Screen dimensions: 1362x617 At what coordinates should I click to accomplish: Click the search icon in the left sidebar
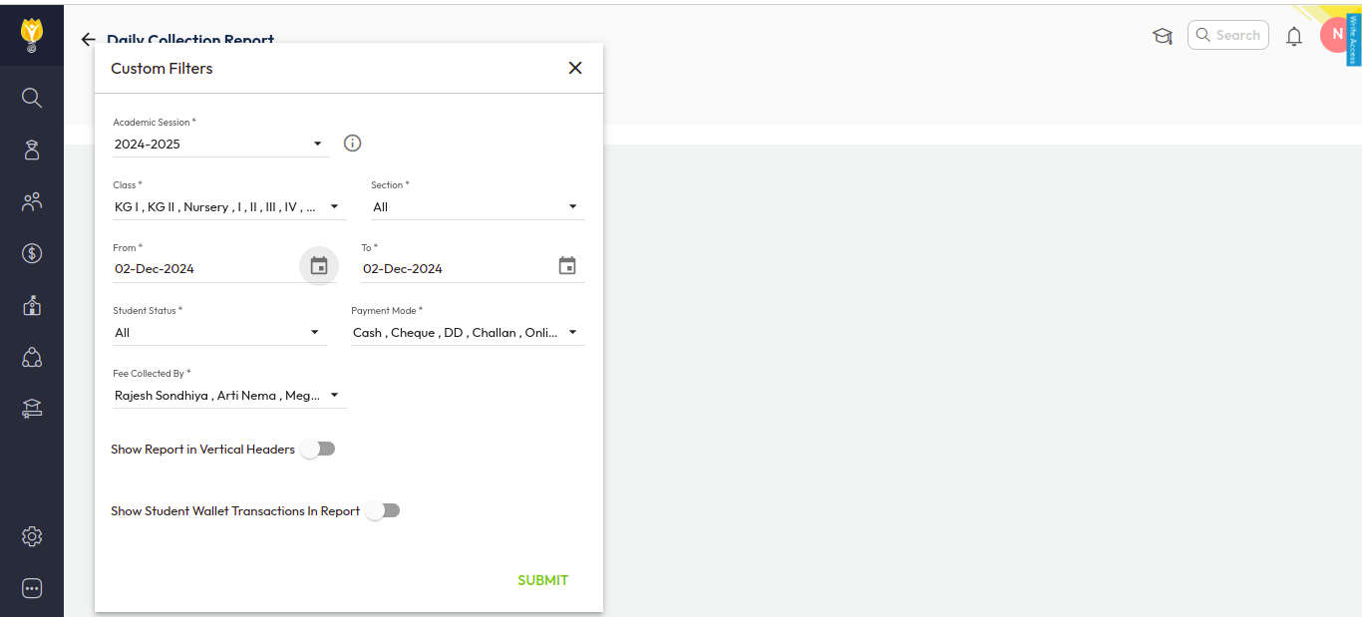[x=32, y=98]
